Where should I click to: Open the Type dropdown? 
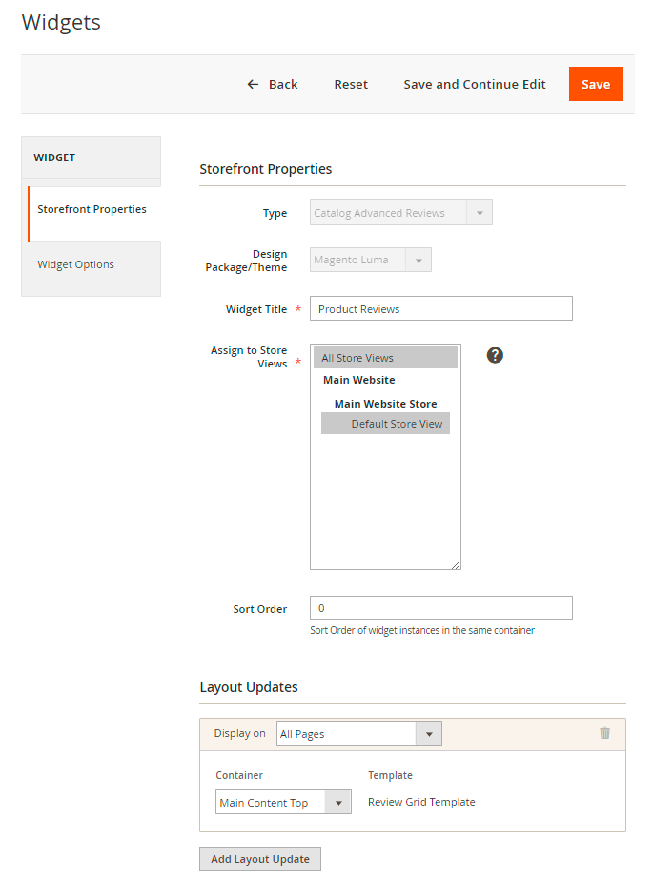pos(401,213)
